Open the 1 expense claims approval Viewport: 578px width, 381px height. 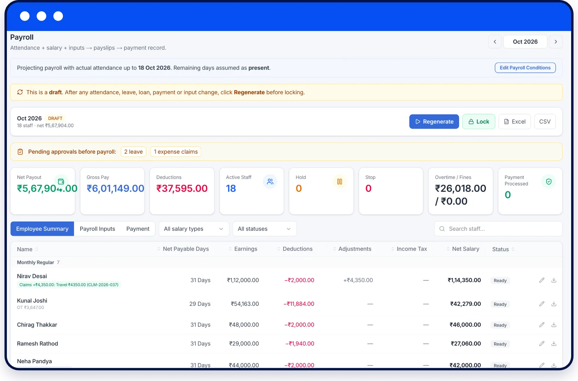(x=176, y=152)
